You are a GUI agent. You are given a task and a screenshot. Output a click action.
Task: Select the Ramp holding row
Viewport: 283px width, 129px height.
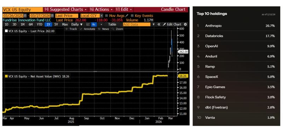tap(236, 67)
